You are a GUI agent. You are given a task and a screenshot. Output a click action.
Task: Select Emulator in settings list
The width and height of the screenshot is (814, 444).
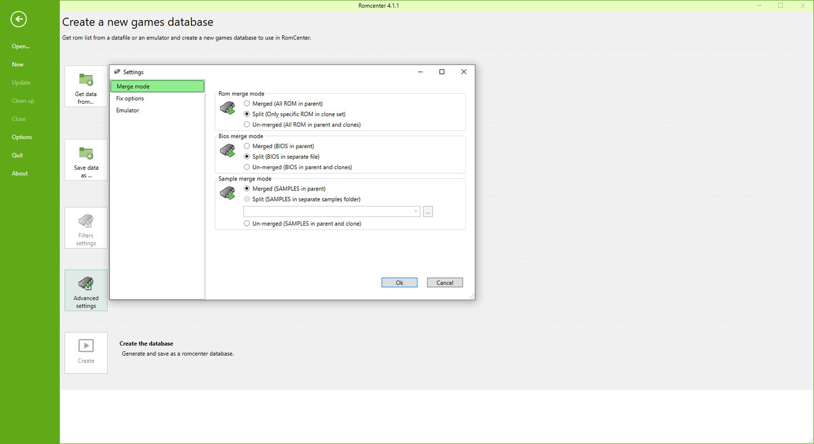pyautogui.click(x=157, y=110)
